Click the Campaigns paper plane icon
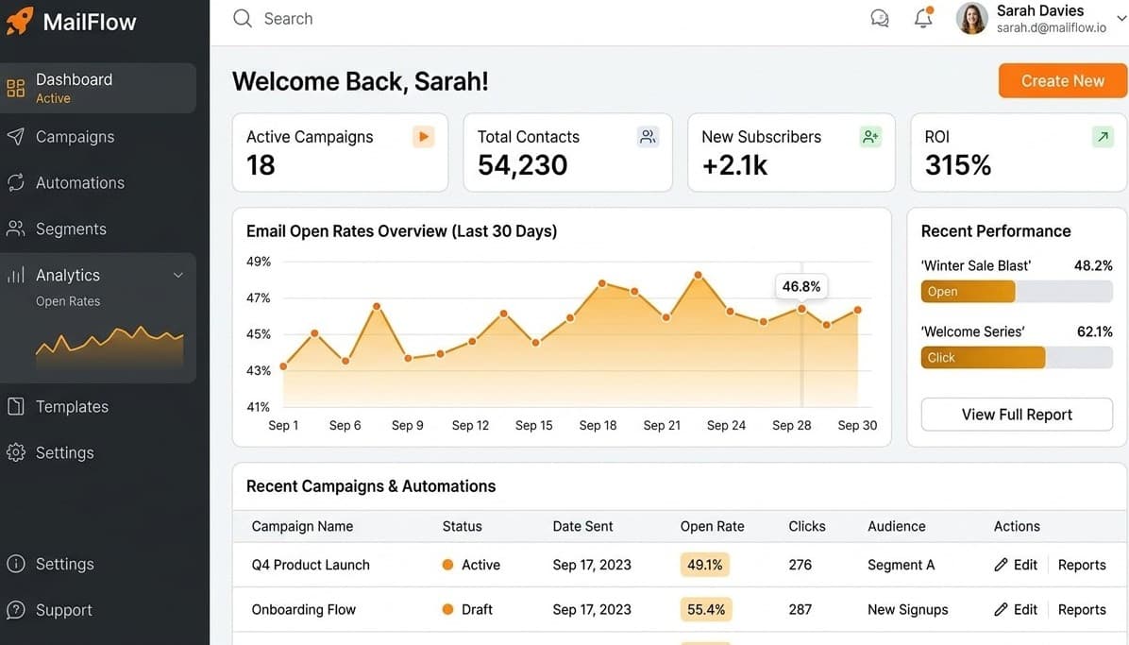Screen dimensions: 1129x645 pyautogui.click(x=15, y=136)
